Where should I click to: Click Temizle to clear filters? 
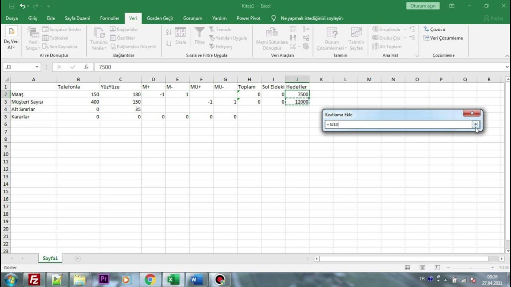220,29
